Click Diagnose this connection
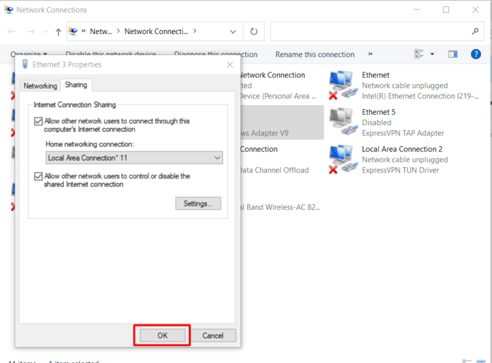 pos(215,55)
